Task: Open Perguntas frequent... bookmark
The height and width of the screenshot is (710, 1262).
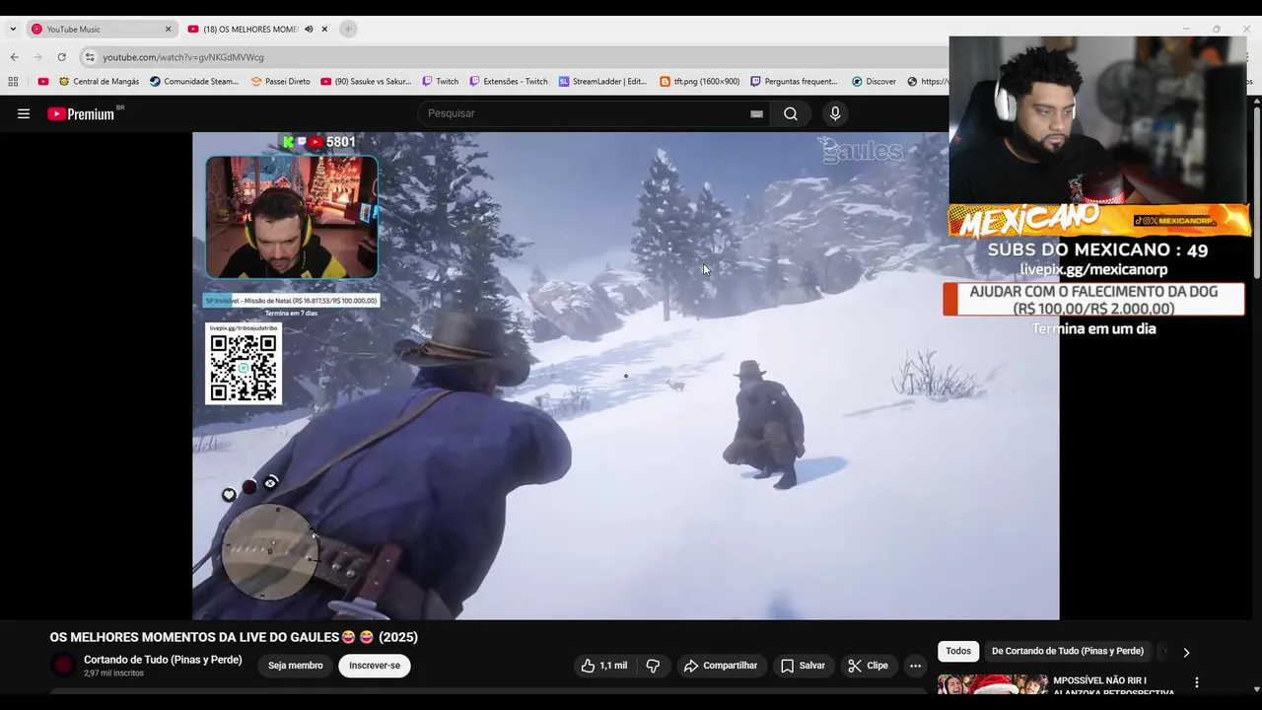Action: pyautogui.click(x=794, y=82)
